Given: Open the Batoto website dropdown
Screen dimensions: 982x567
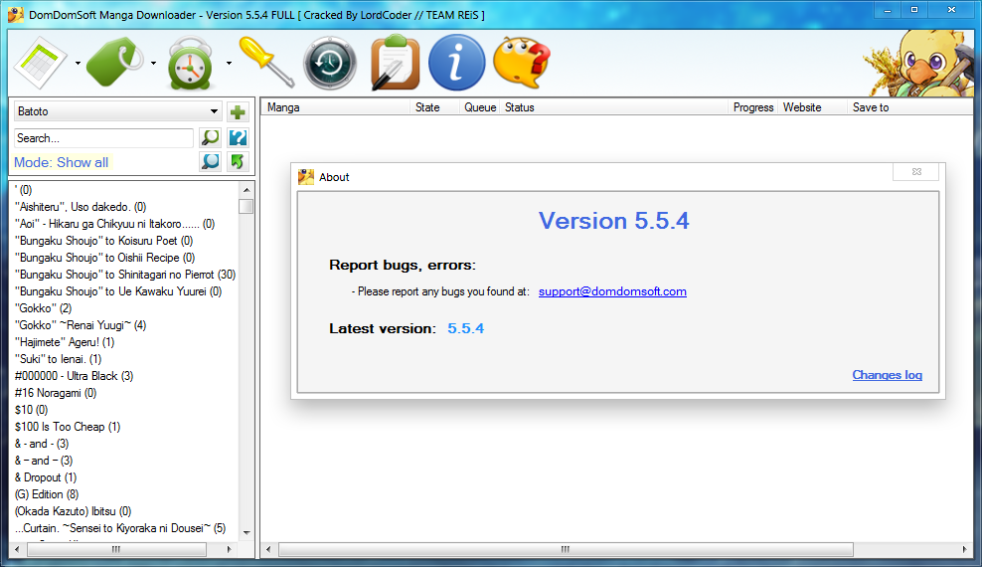Looking at the screenshot, I should tap(117, 111).
